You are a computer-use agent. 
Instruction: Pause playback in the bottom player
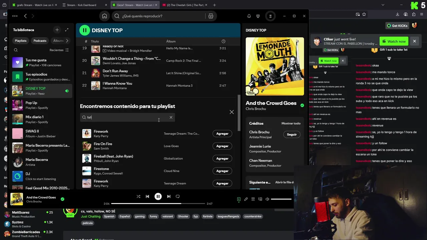[158, 197]
